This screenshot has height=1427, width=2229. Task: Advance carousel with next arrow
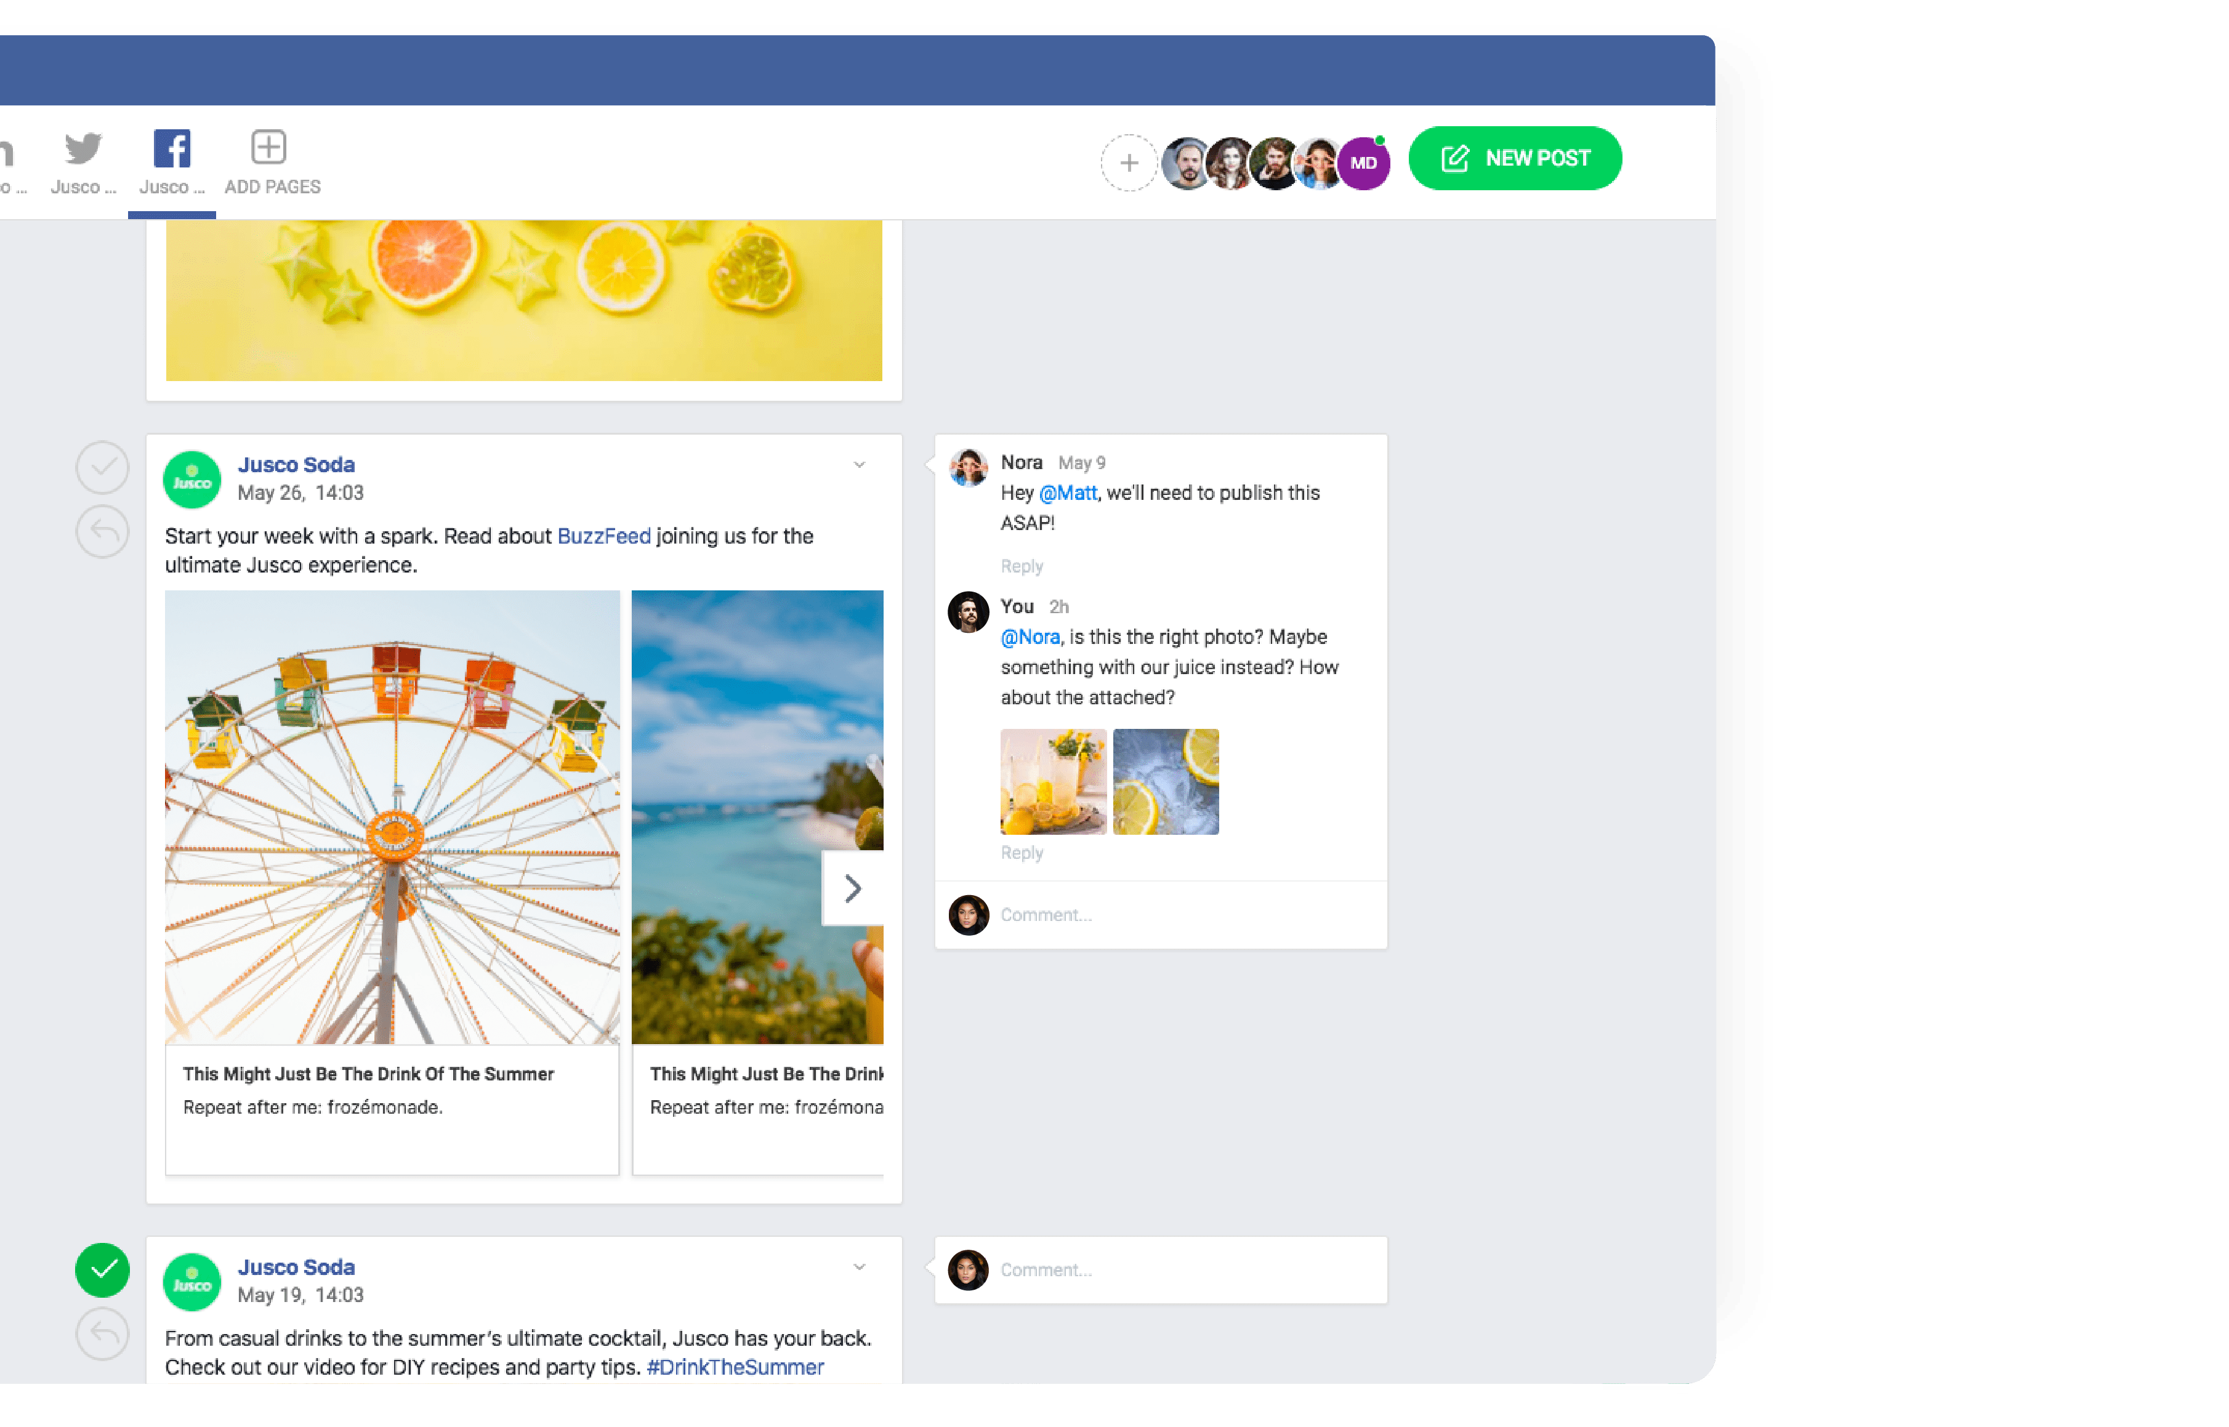852,888
